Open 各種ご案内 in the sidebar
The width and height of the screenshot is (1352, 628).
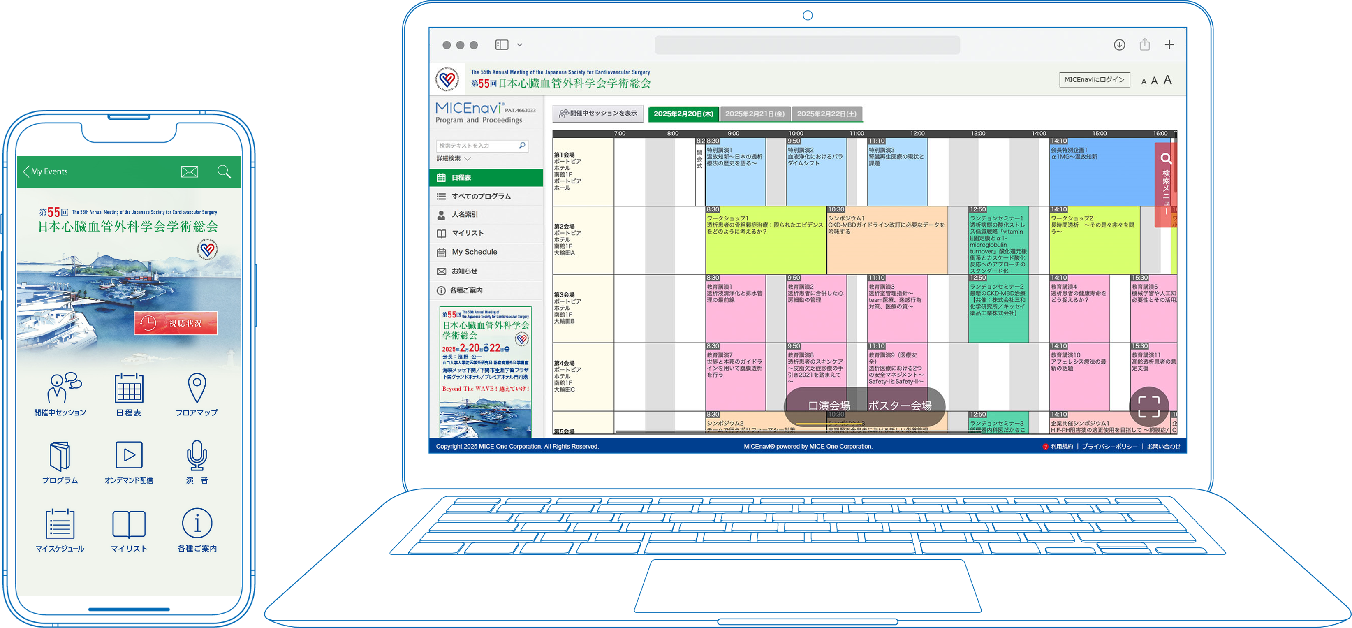pyautogui.click(x=486, y=290)
